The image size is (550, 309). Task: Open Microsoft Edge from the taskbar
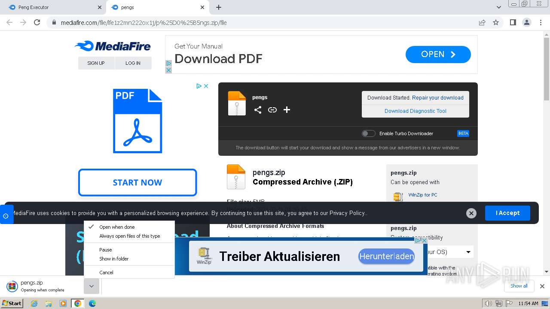pos(92,303)
